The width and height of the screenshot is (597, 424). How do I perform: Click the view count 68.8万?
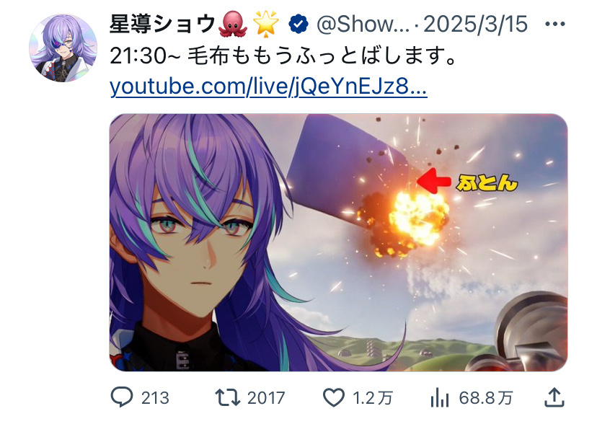click(x=486, y=398)
